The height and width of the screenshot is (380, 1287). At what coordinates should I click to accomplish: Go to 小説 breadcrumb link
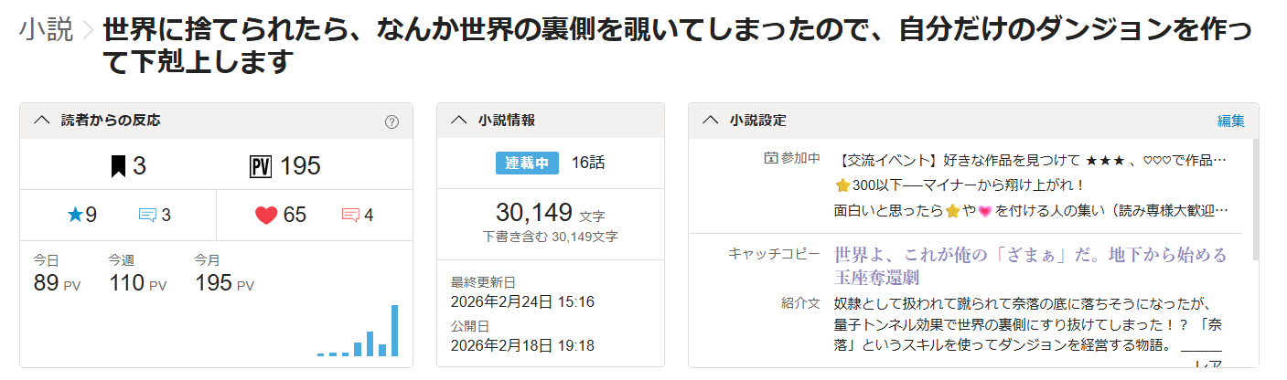[x=46, y=30]
